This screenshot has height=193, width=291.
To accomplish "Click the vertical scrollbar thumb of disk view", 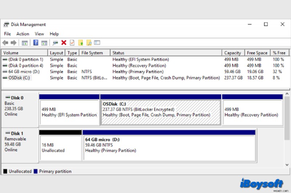I will 287,118.
